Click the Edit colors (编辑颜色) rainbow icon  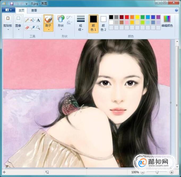pyautogui.click(x=167, y=19)
